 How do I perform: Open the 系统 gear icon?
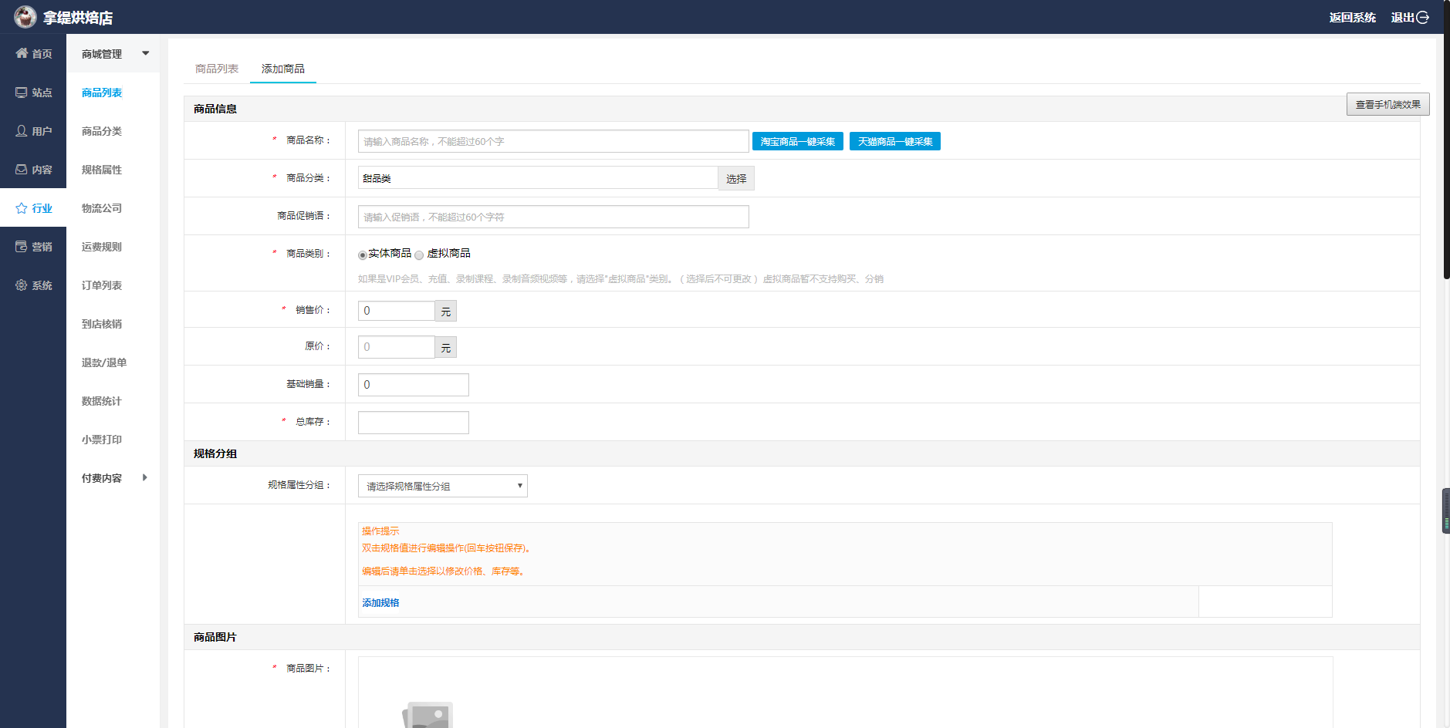22,285
